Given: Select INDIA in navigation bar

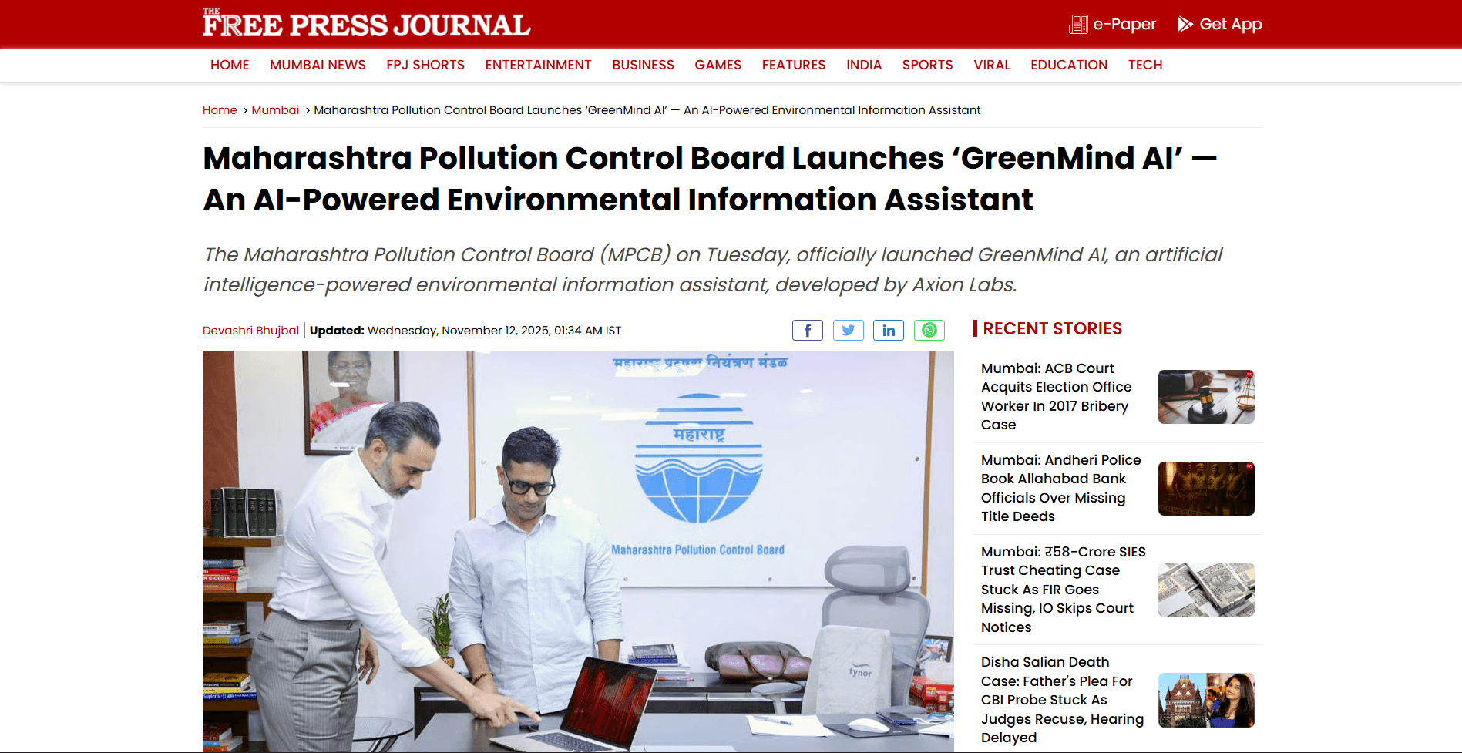Looking at the screenshot, I should (x=864, y=65).
